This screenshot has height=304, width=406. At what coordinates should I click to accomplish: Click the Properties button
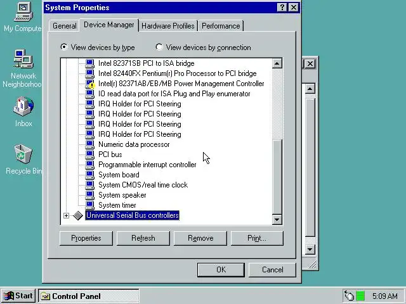click(86, 238)
